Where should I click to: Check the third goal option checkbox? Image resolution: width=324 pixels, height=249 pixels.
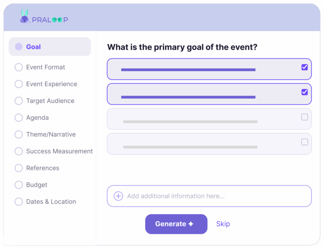click(x=305, y=117)
